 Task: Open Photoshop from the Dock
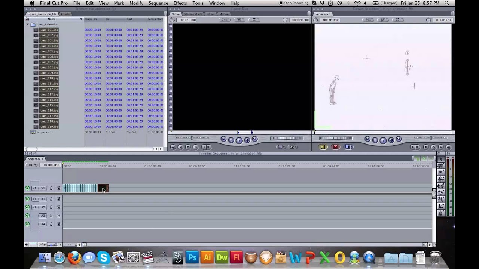(192, 257)
